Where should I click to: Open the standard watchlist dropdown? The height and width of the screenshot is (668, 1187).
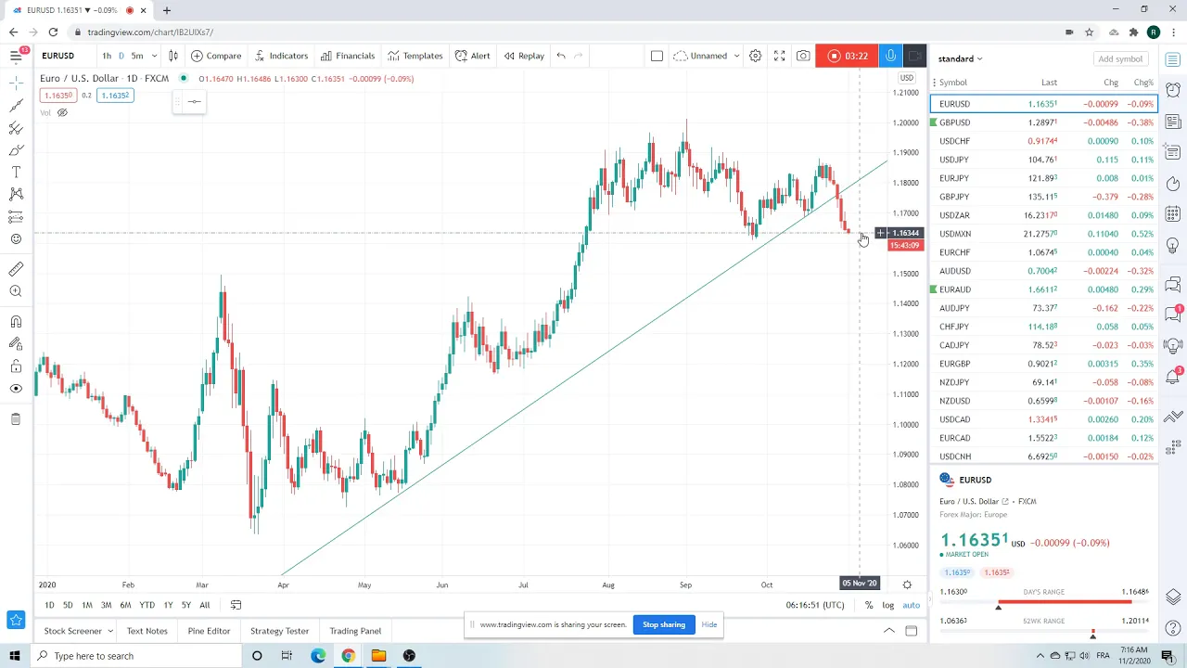click(x=960, y=58)
